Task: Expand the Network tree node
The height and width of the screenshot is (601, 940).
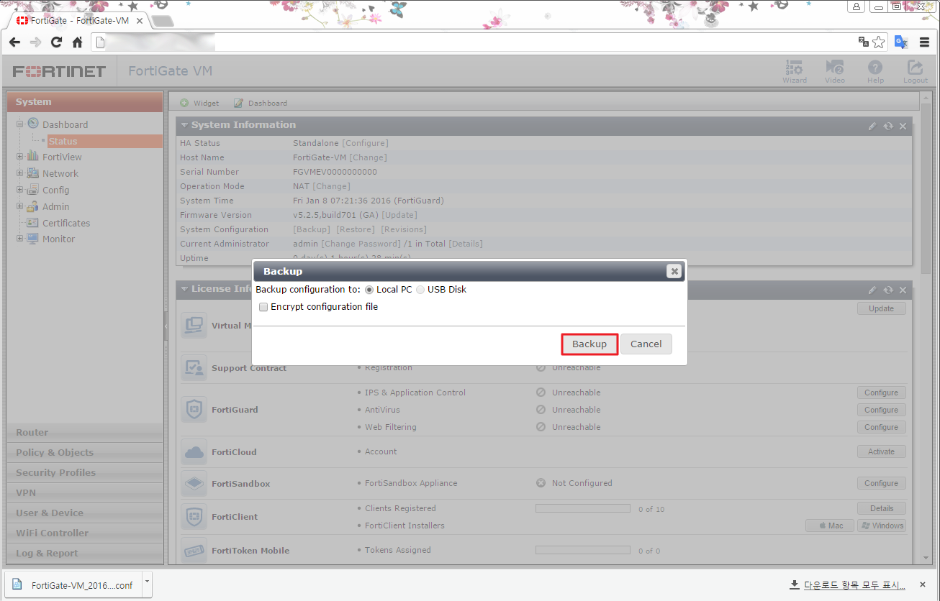Action: (x=20, y=173)
